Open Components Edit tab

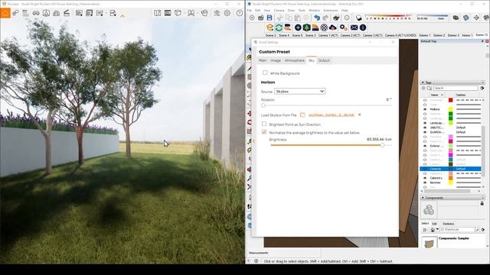coord(434,224)
